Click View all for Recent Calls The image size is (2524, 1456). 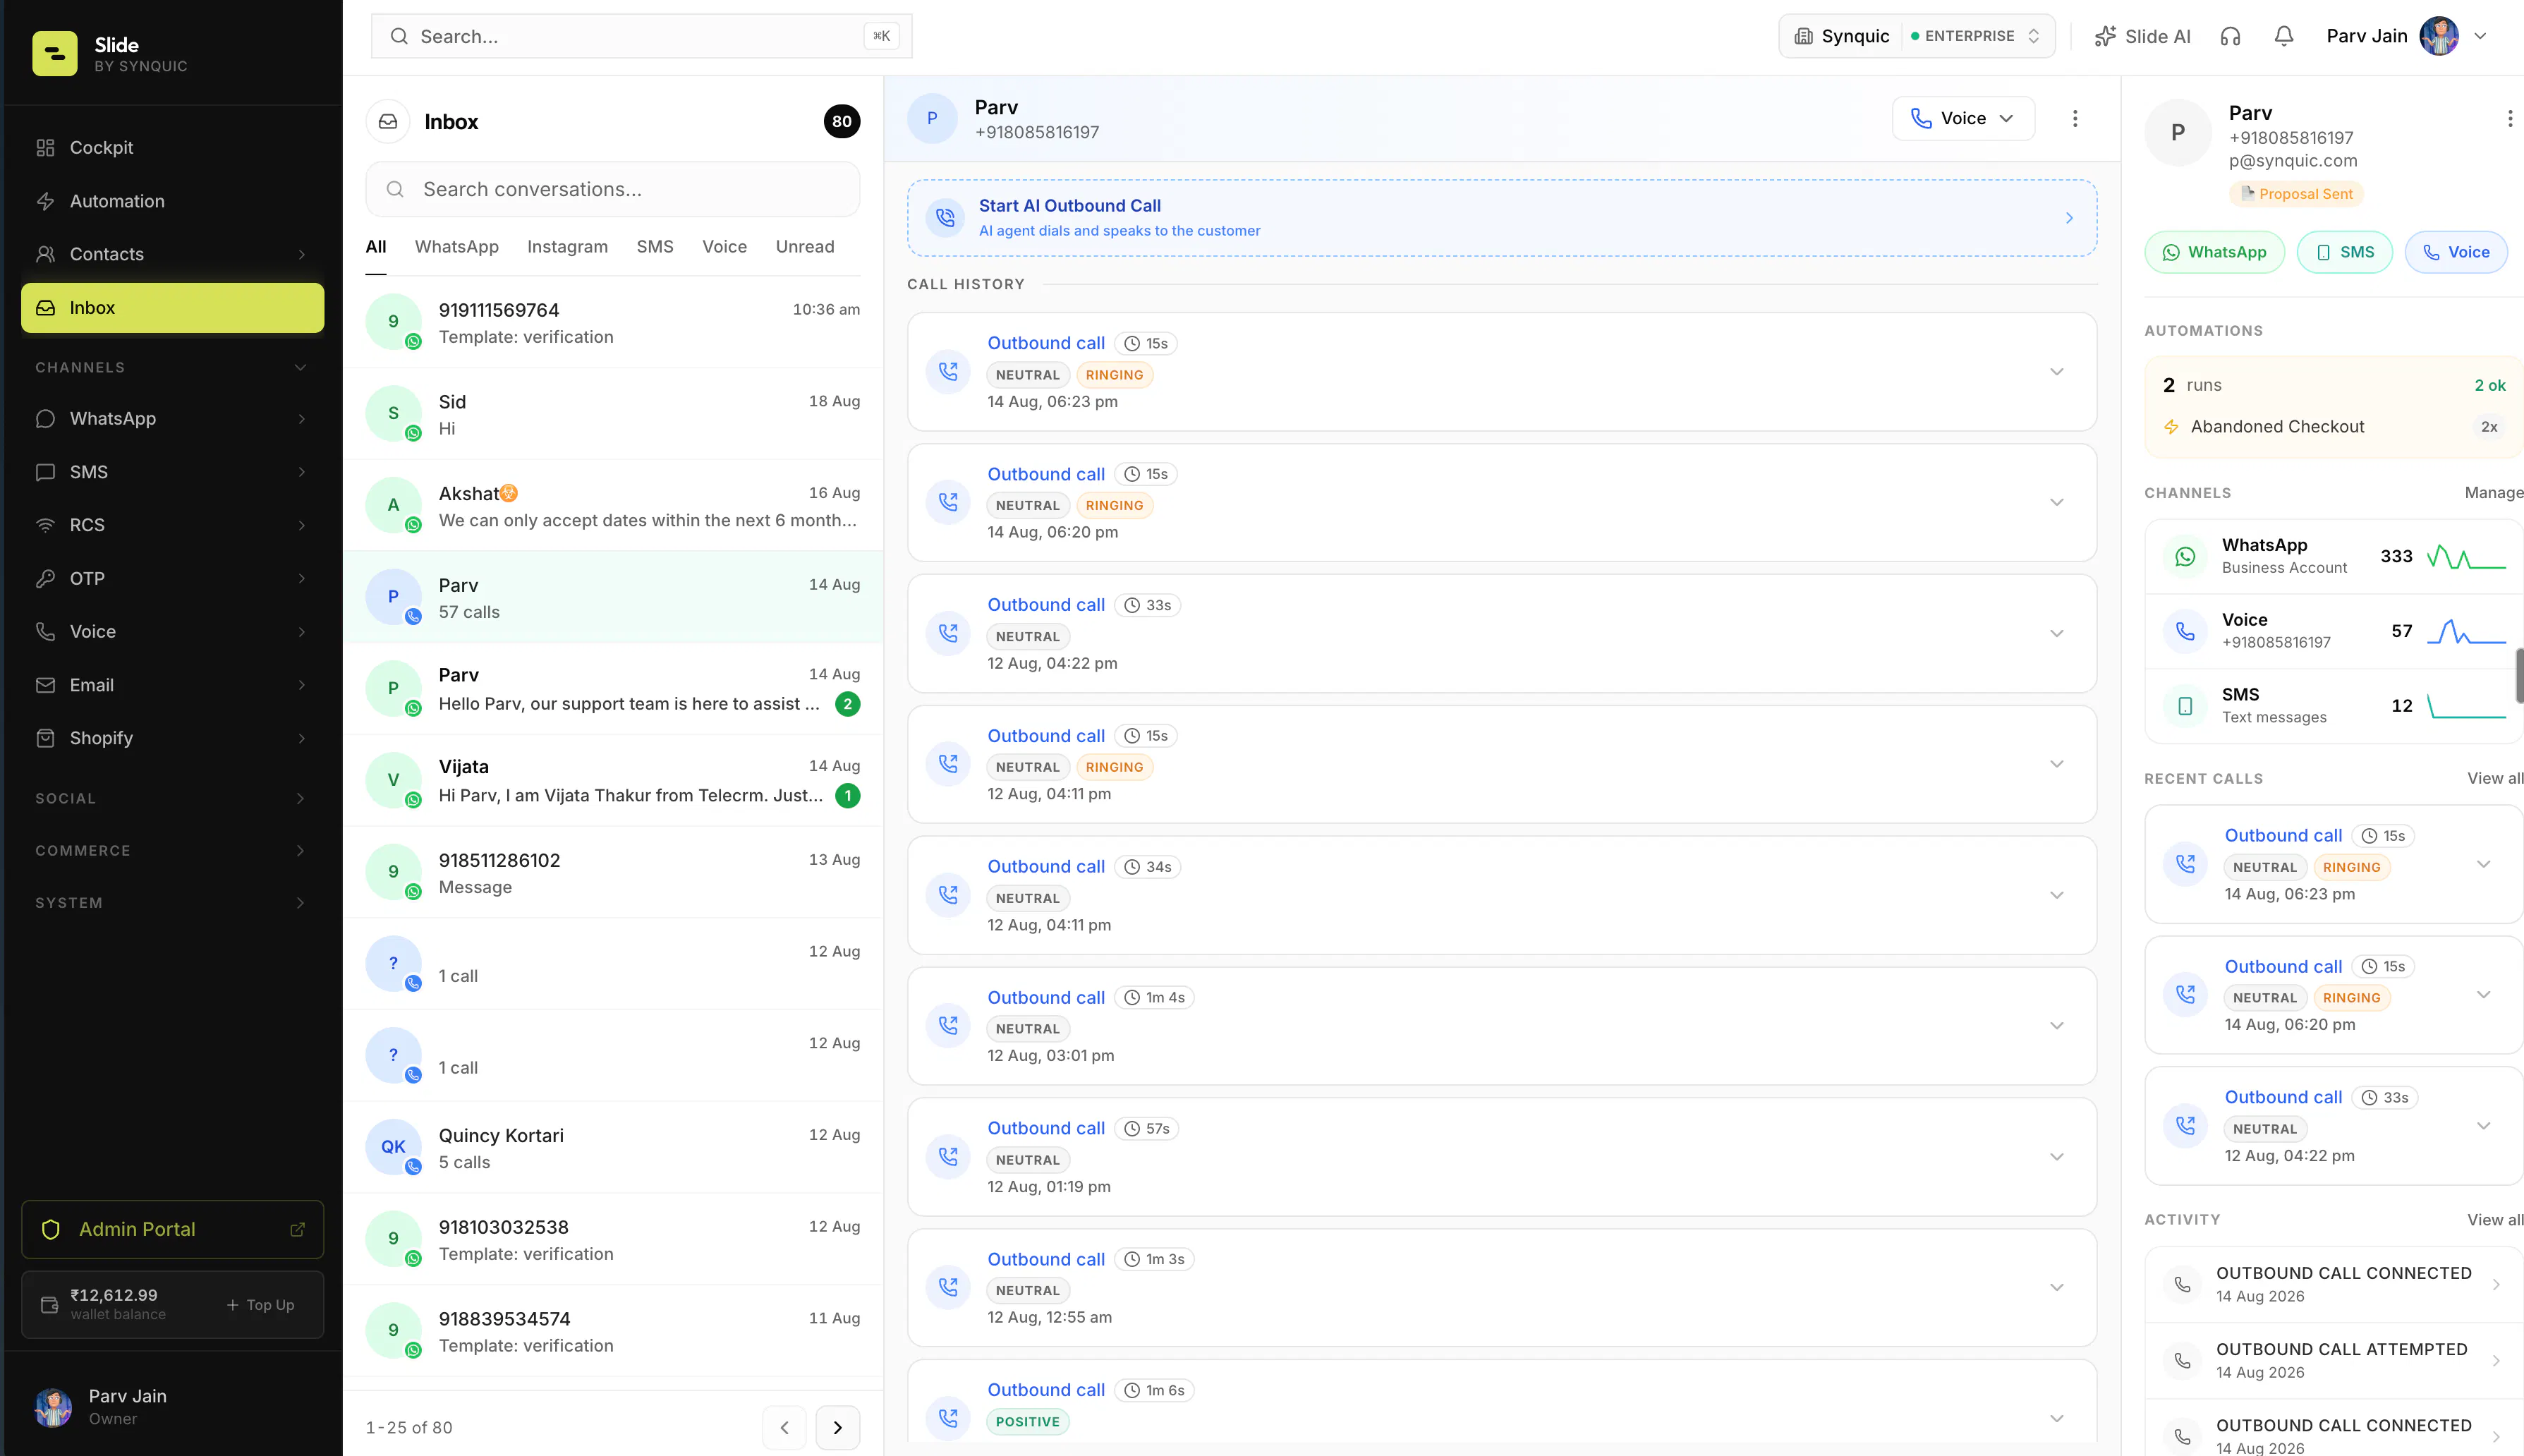coord(2494,778)
